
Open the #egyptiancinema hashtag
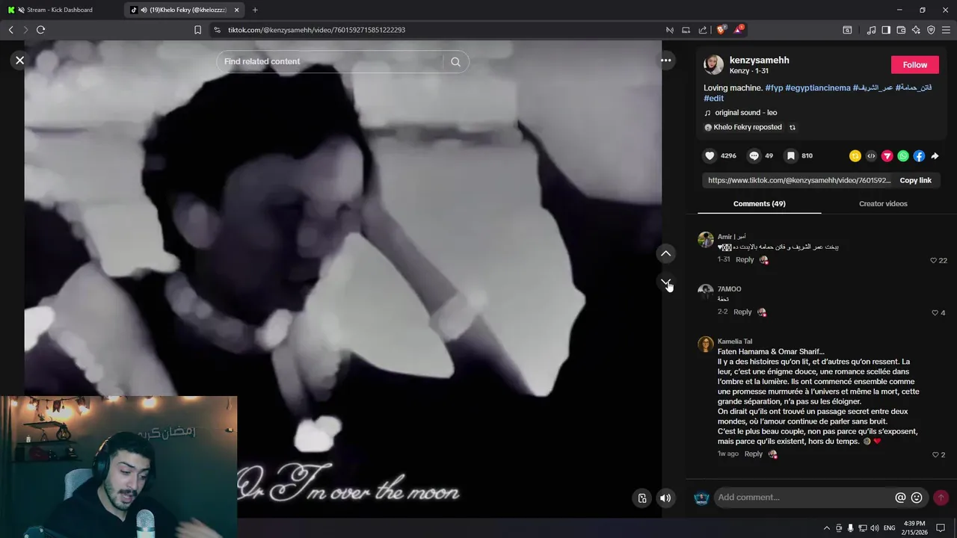click(x=818, y=88)
